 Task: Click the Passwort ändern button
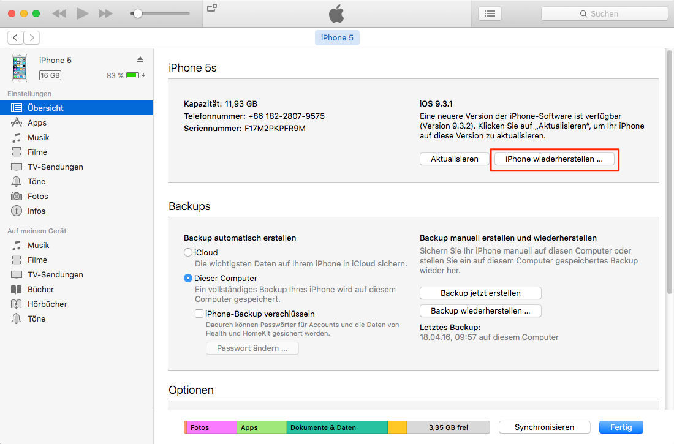point(252,348)
